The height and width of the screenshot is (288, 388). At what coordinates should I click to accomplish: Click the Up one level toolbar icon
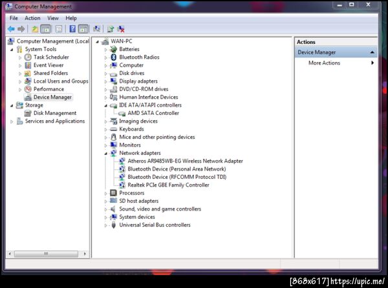[x=35, y=29]
